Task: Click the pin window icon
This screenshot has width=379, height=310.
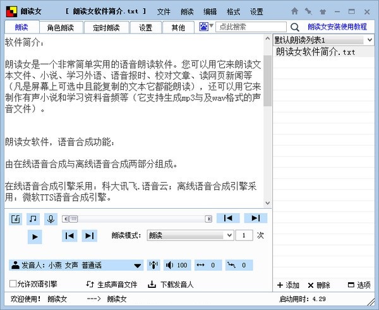Action: click(x=308, y=11)
